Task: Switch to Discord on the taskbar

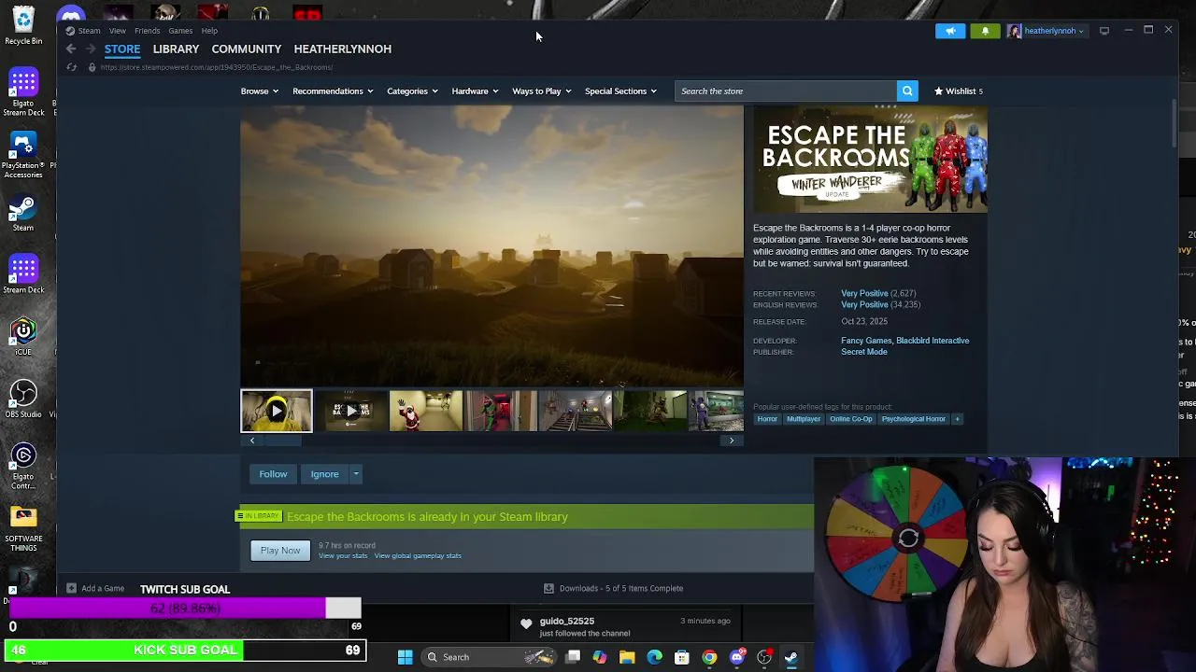Action: [x=737, y=657]
